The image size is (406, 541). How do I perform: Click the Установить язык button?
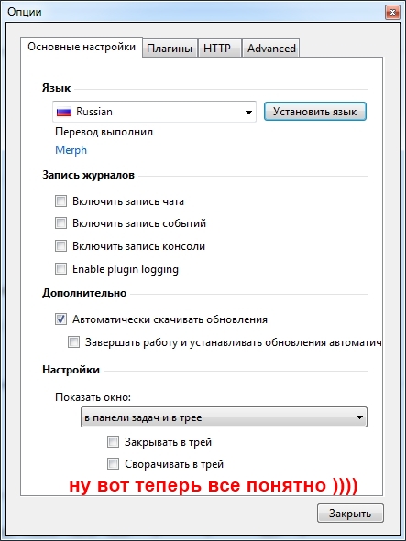pyautogui.click(x=314, y=112)
